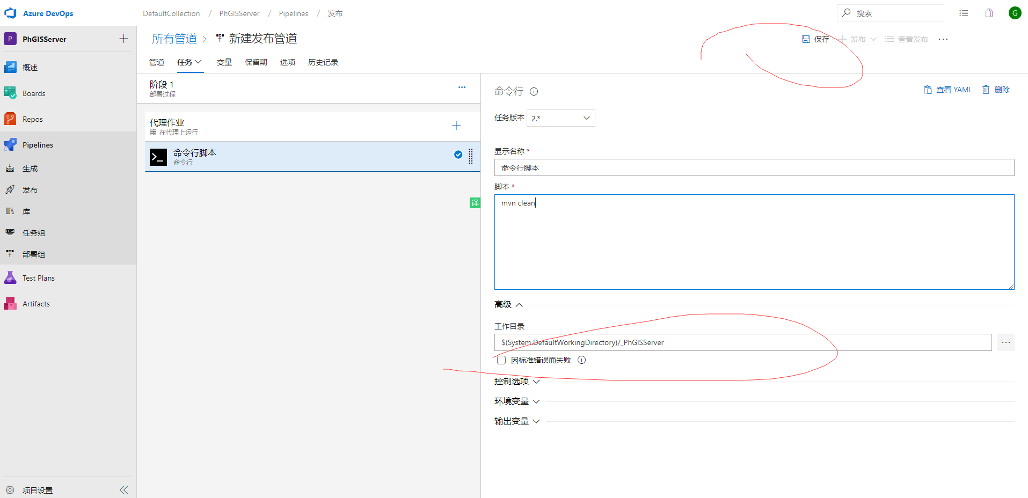Screen dimensions: 1028x498
Task: Open the 任务版本 dropdown
Action: point(560,118)
